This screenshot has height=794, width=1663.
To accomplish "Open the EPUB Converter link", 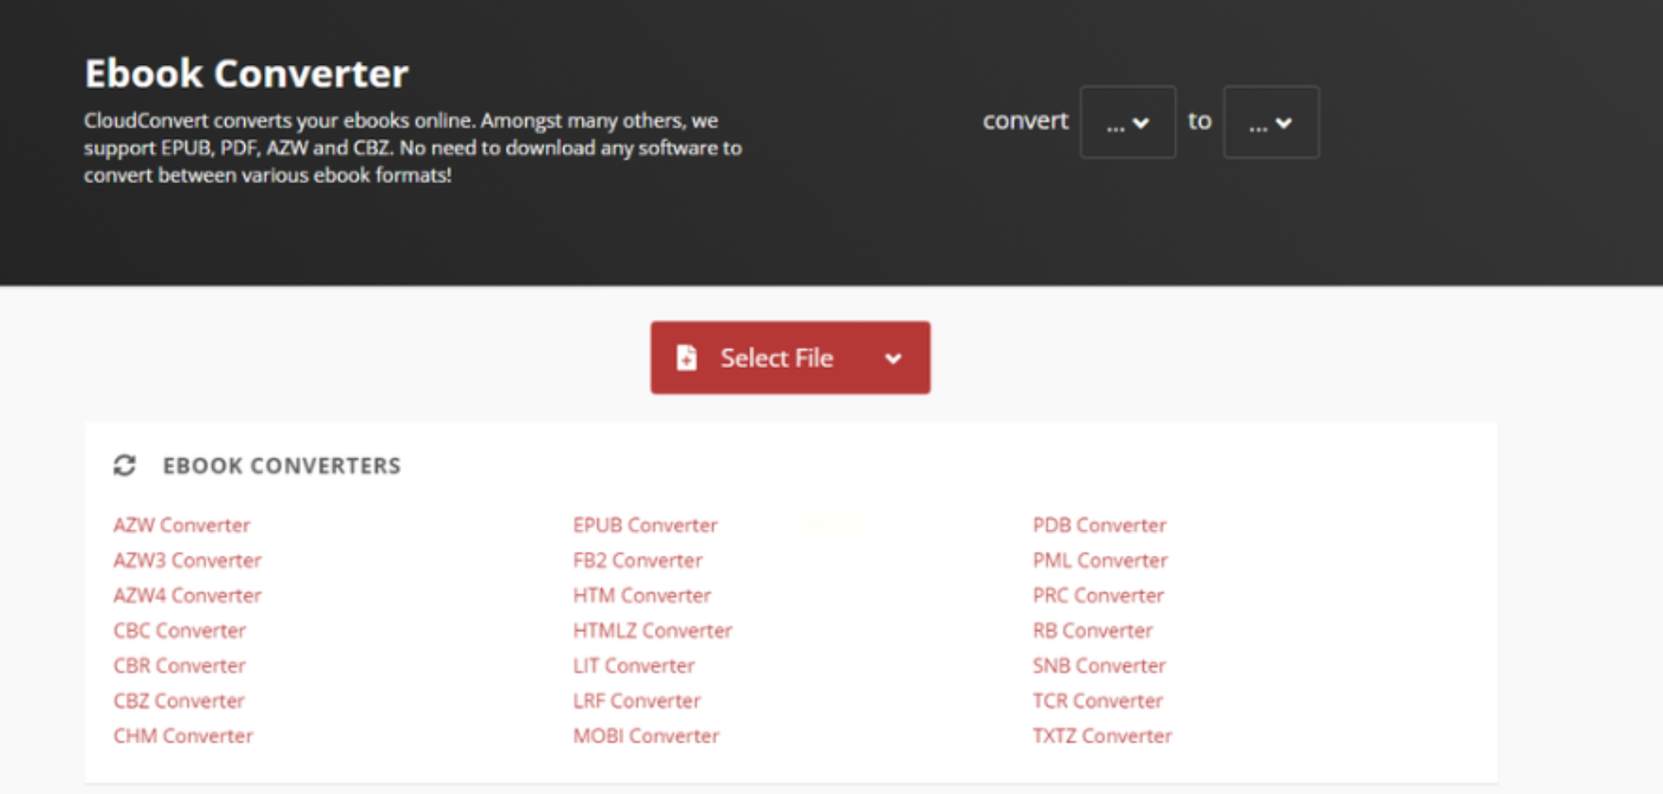I will click(646, 524).
